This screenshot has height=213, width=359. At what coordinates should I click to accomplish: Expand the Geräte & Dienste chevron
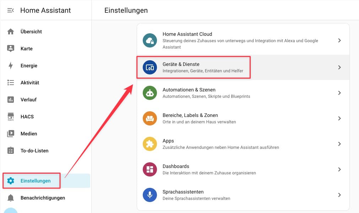point(339,67)
